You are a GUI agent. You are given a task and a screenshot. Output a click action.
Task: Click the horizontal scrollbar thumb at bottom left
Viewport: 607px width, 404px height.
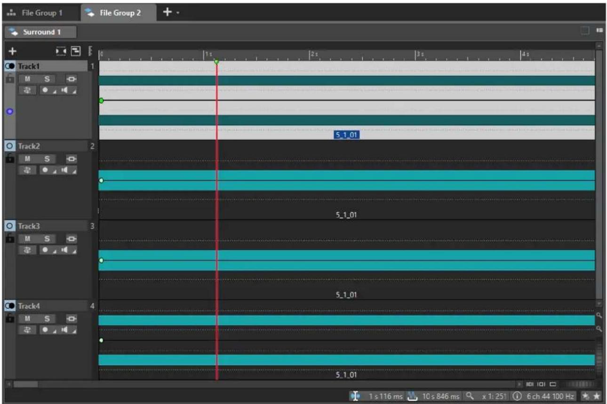pos(26,384)
